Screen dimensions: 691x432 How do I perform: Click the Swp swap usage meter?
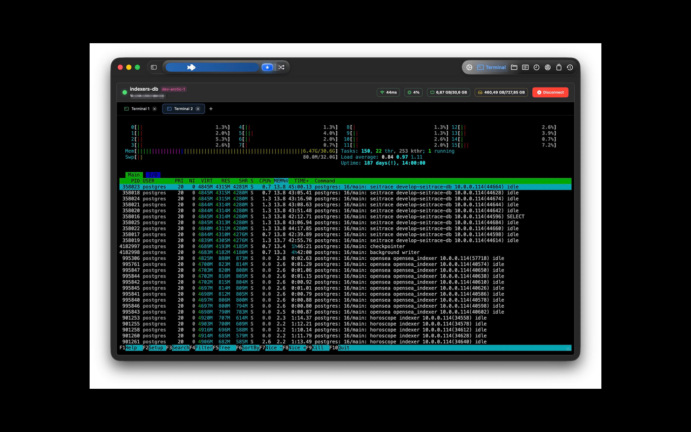pos(232,157)
